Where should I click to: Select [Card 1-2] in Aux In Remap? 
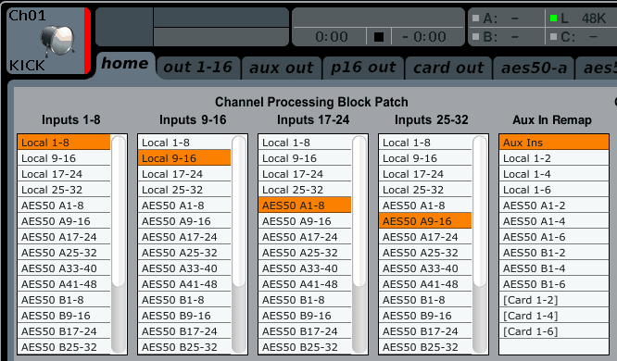pos(554,300)
